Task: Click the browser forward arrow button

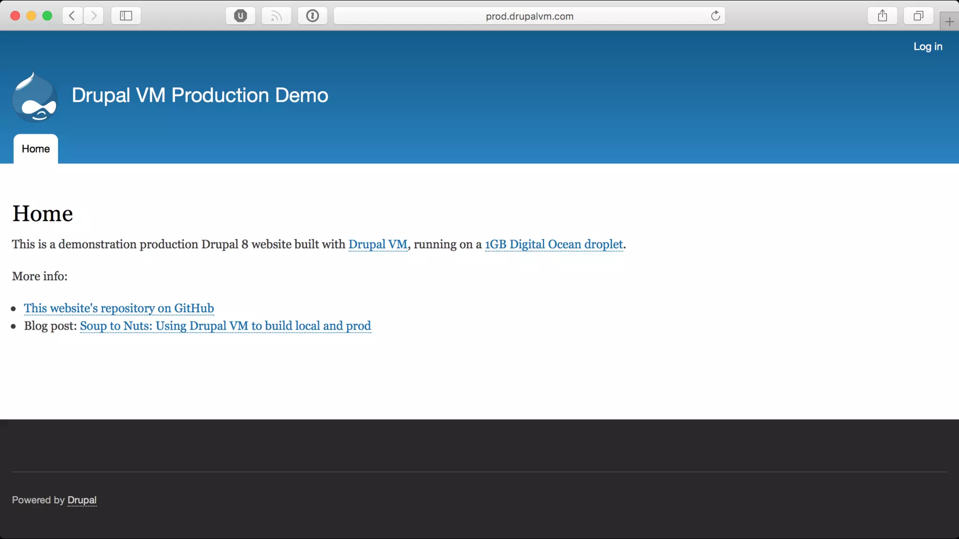Action: (94, 16)
